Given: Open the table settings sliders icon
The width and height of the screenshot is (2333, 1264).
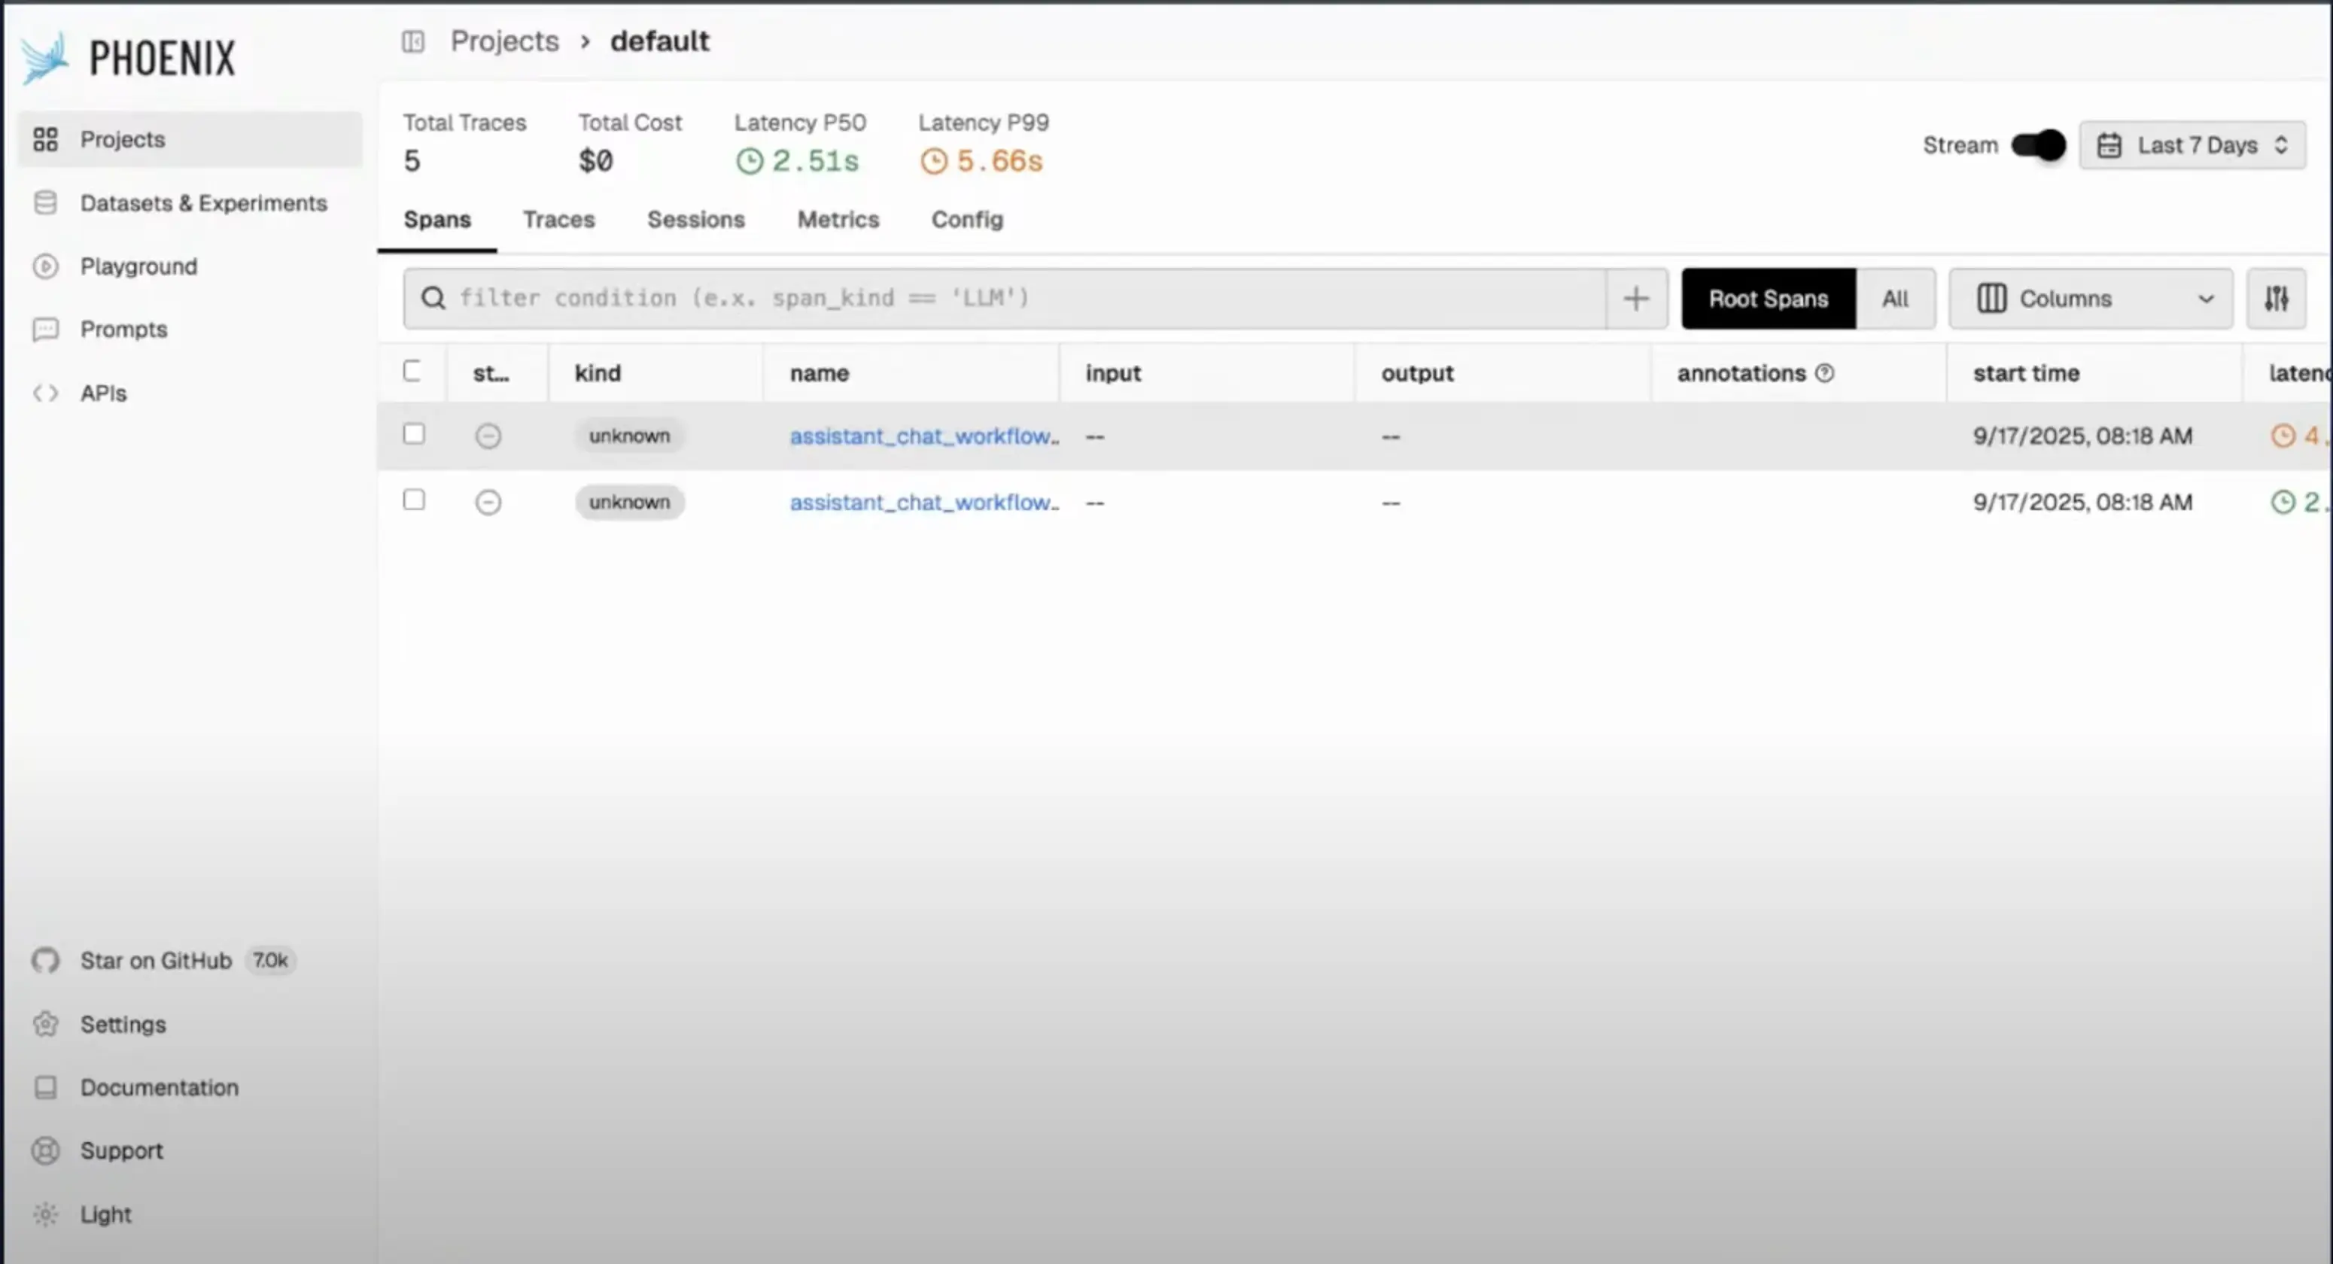Looking at the screenshot, I should (x=2276, y=299).
